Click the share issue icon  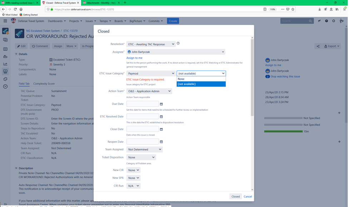(318, 46)
